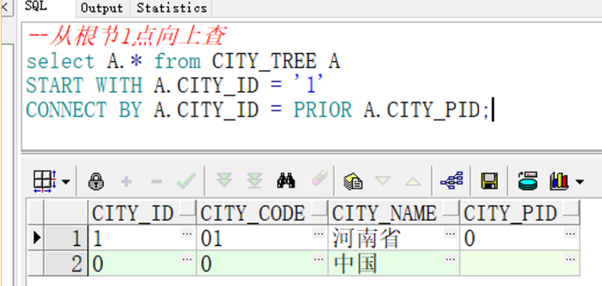Click the binoculars query-by-example icon
This screenshot has width=602, height=286.
pyautogui.click(x=286, y=181)
